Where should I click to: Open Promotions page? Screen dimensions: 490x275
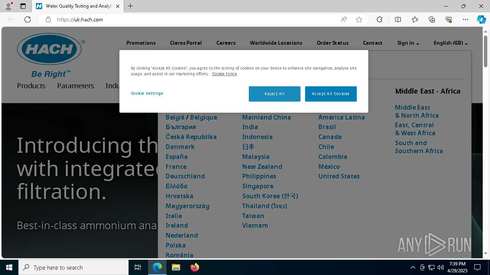click(x=141, y=43)
